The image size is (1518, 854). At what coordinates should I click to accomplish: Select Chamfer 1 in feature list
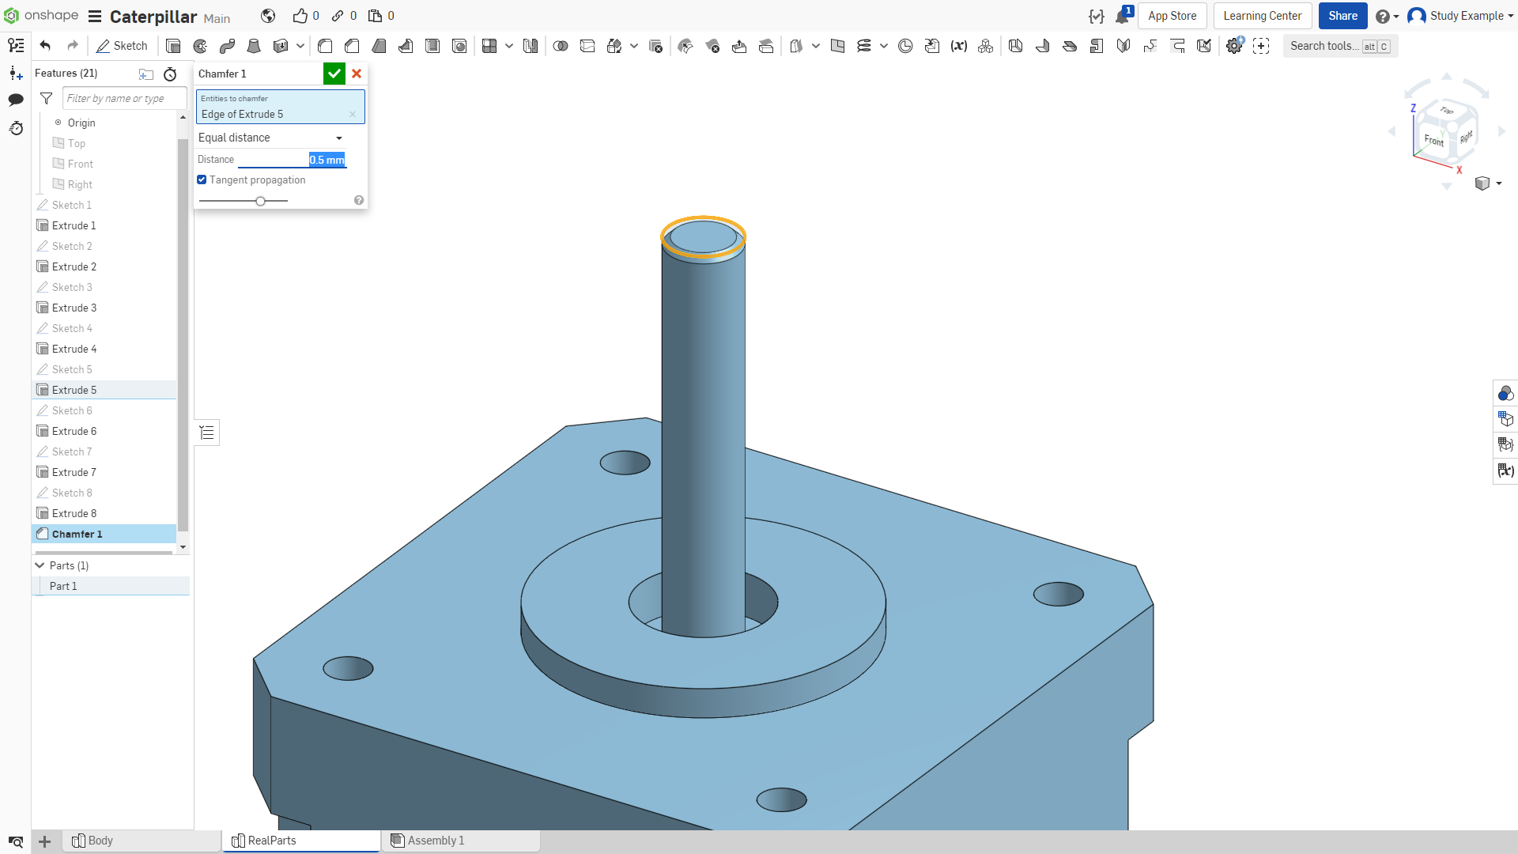(x=105, y=534)
